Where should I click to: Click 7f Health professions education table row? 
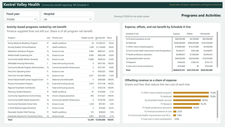(169, 54)
